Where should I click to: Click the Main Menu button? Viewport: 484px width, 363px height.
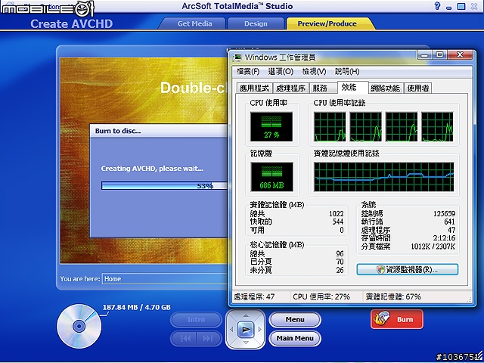pos(295,338)
